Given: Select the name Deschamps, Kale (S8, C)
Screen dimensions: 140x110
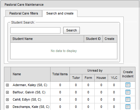Looking at the screenshot, I should tap(31, 107).
